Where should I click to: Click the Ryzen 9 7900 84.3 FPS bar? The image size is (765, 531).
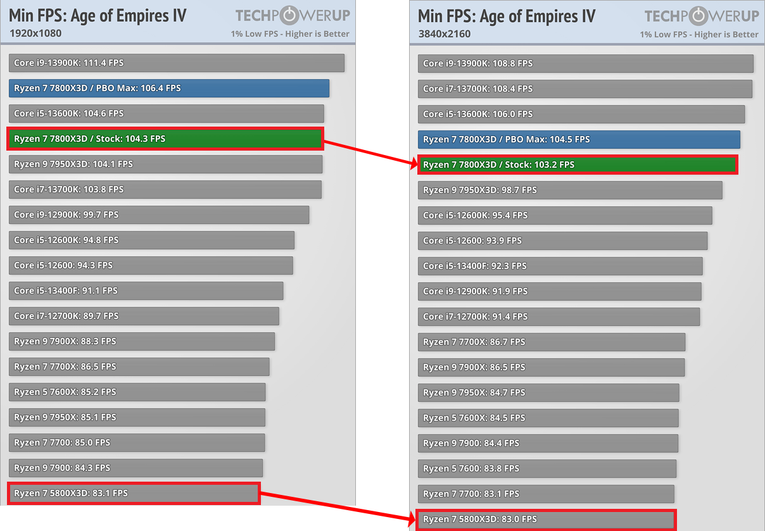point(136,468)
